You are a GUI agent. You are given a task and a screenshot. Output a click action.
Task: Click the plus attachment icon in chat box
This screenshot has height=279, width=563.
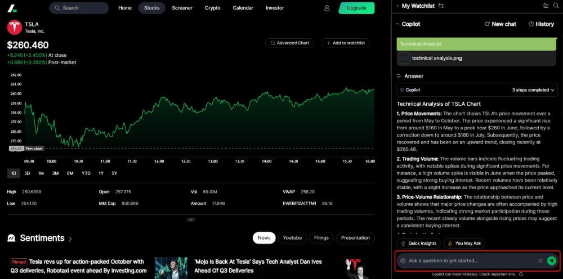(403, 260)
